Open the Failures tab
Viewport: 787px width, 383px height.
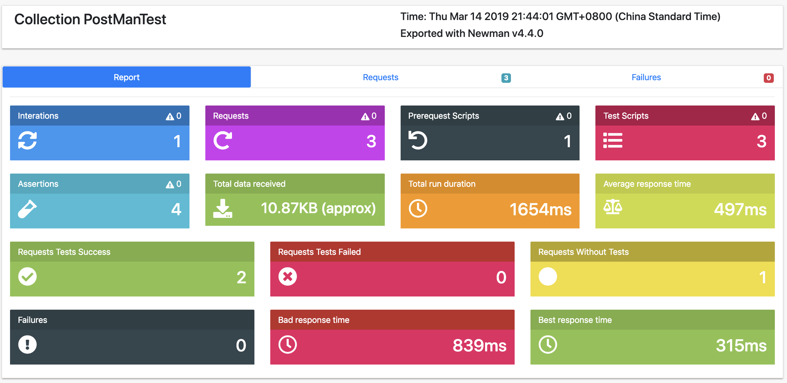[x=646, y=77]
